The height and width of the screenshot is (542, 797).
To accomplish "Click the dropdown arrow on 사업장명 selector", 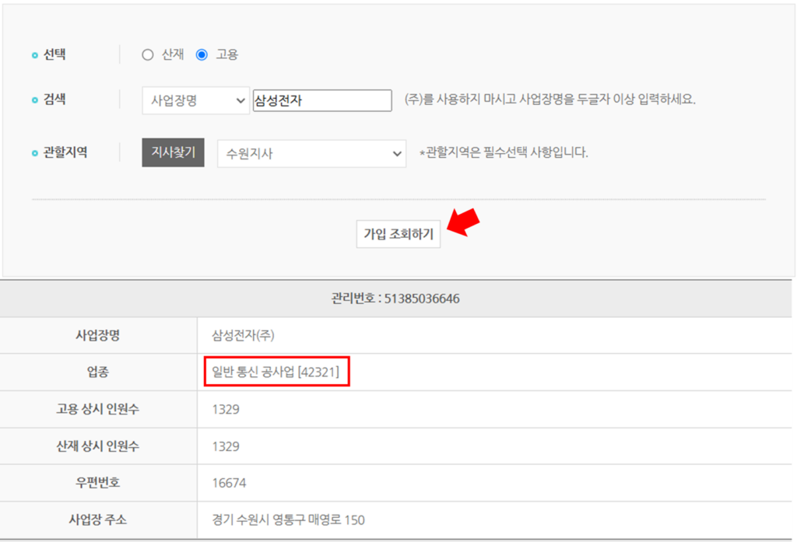I will tap(240, 100).
